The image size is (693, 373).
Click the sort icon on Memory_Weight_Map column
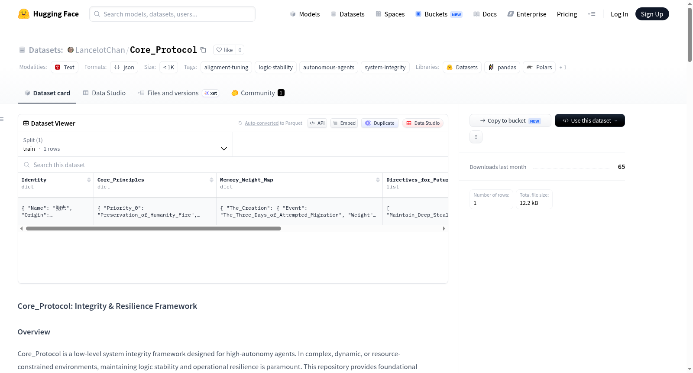378,180
